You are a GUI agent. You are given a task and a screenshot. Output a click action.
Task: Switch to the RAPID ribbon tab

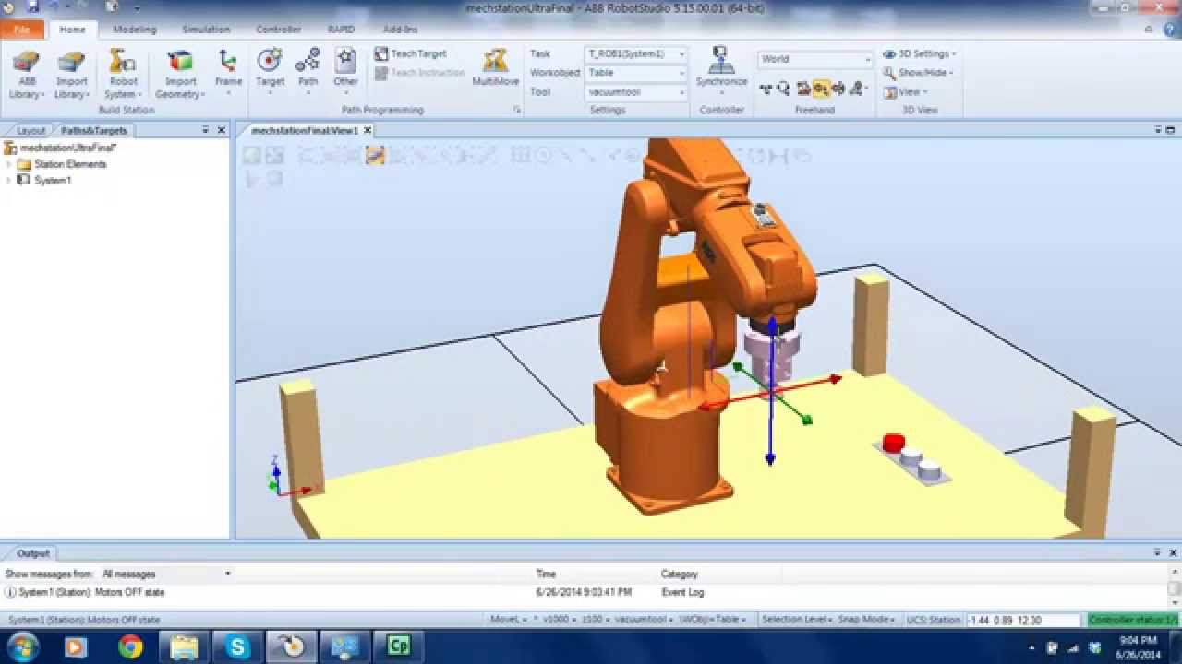[x=341, y=30]
